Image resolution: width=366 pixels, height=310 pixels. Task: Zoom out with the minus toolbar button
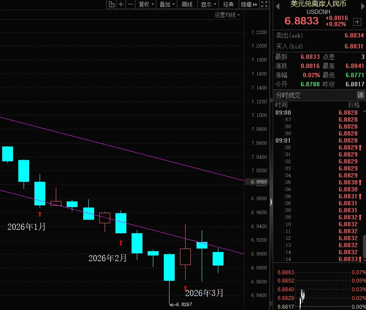(x=130, y=4)
